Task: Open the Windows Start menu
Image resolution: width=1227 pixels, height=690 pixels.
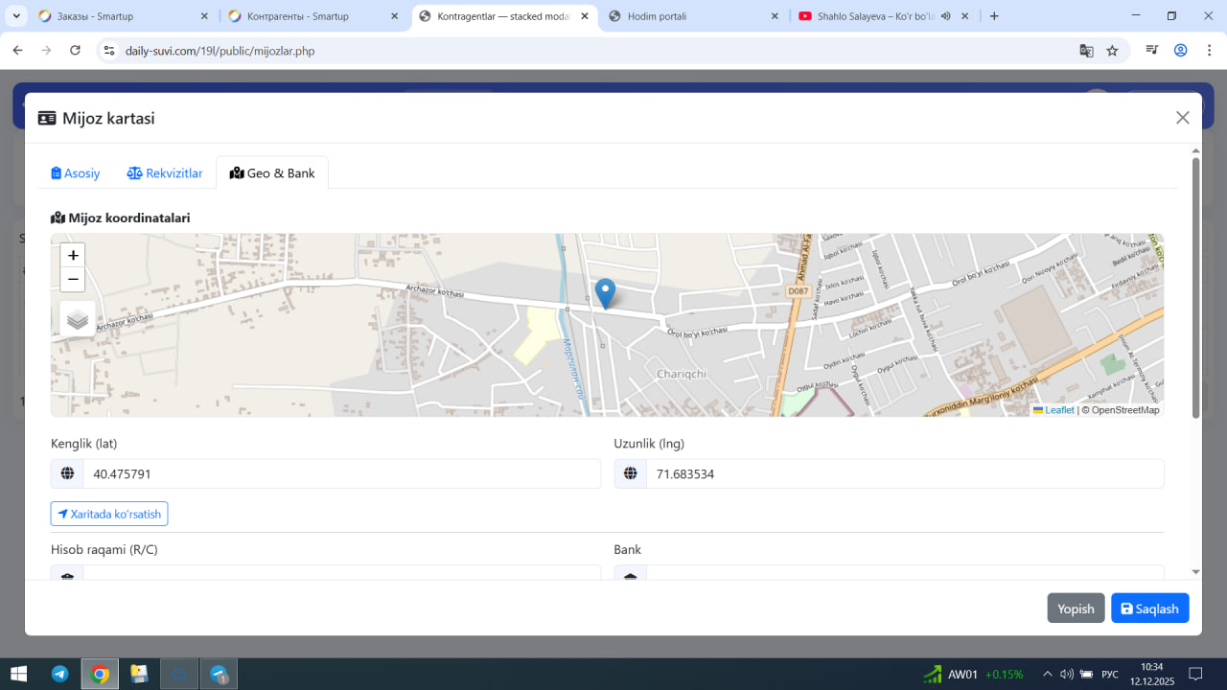Action: coord(18,674)
